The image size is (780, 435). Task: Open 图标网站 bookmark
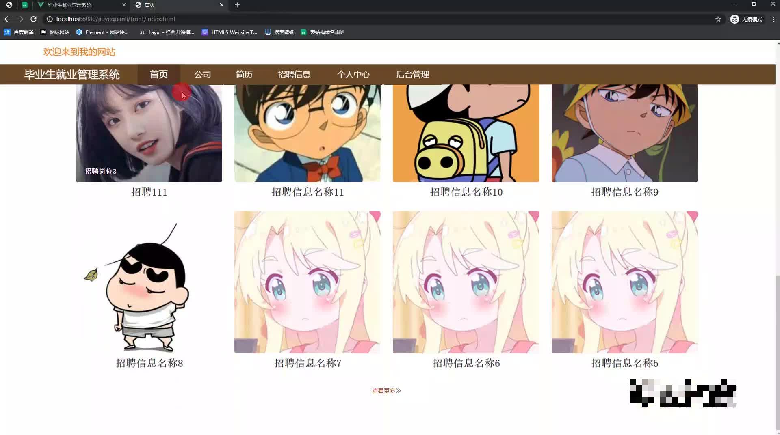coord(55,32)
